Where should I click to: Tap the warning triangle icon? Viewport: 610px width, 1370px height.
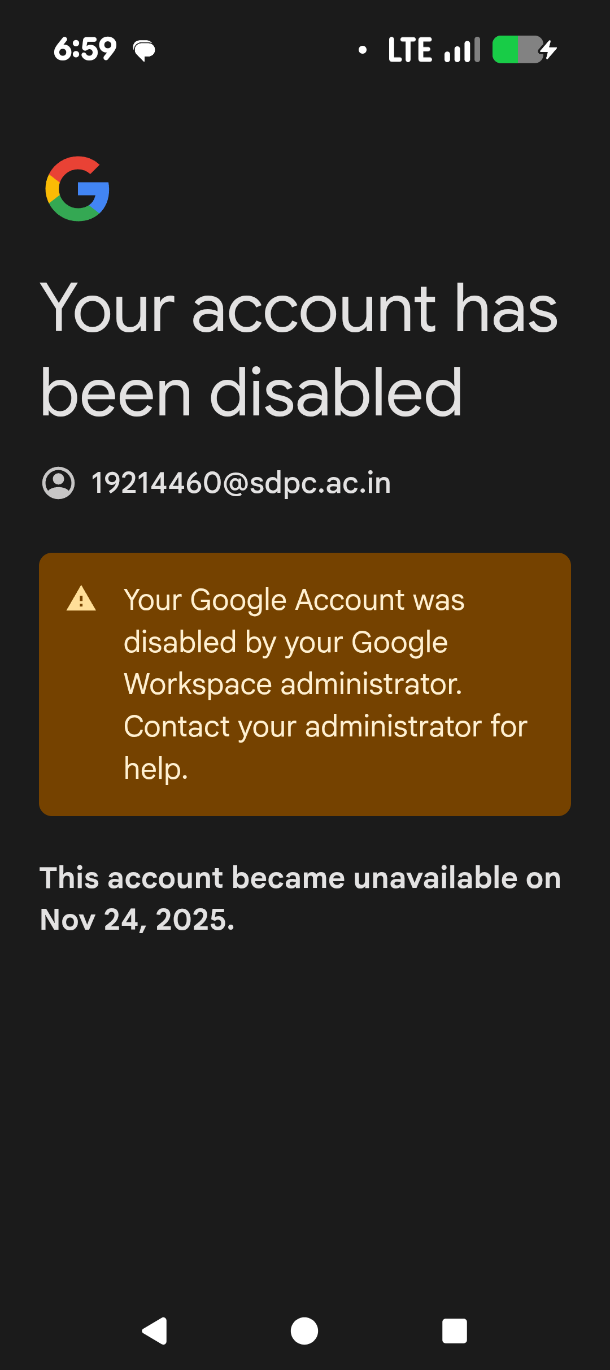click(x=81, y=599)
